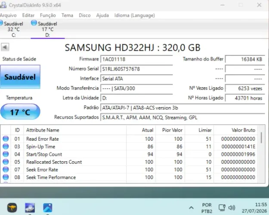Open the Ajuda menu
This screenshot has height=215, width=269.
point(102,15)
